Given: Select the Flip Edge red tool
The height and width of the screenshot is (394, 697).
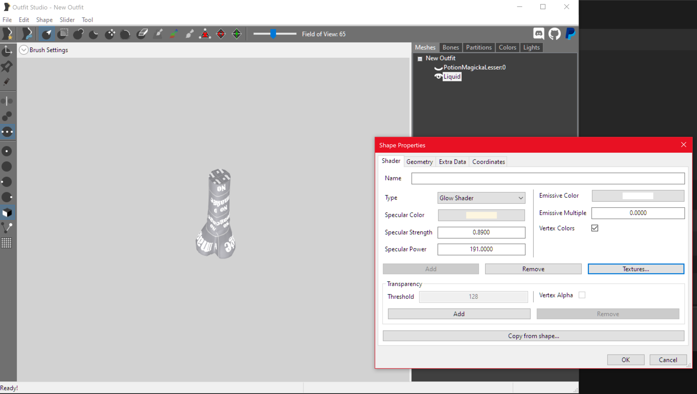Looking at the screenshot, I should [x=221, y=34].
